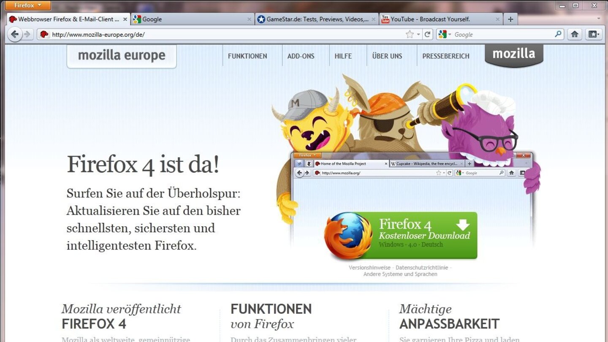The height and width of the screenshot is (342, 608).
Task: Run search with the magnifier icon
Action: pyautogui.click(x=558, y=35)
